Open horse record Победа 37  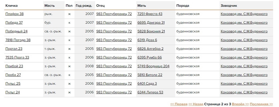(14, 23)
